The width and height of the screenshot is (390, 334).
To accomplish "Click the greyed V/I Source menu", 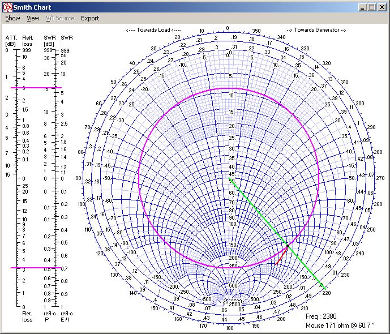I will tap(60, 18).
